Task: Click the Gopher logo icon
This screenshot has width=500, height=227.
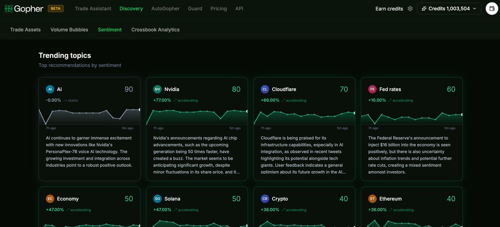Action: (9, 8)
